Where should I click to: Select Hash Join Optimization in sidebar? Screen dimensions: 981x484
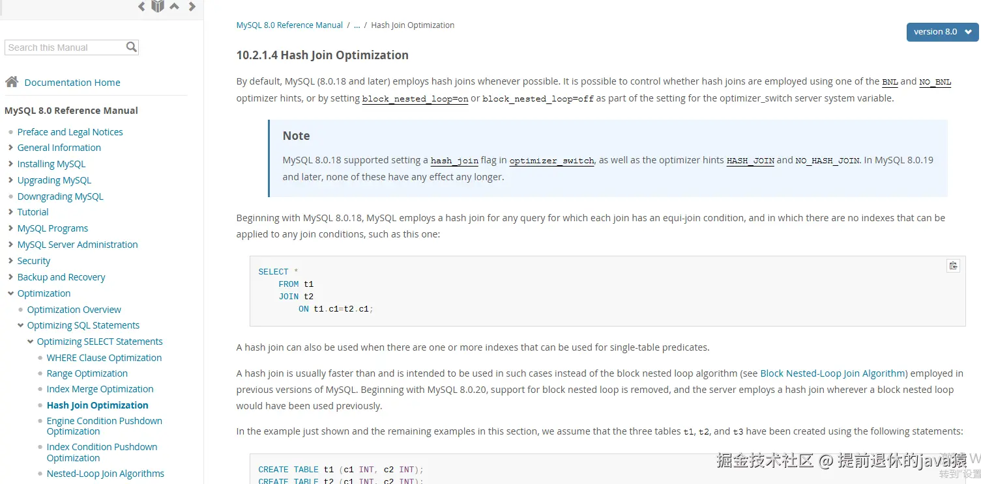[x=97, y=405]
